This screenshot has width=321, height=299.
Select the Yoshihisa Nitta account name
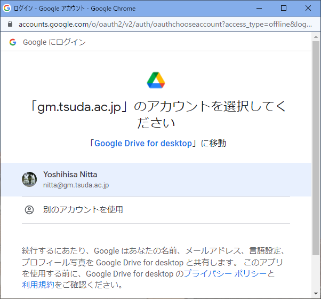tap(70, 175)
